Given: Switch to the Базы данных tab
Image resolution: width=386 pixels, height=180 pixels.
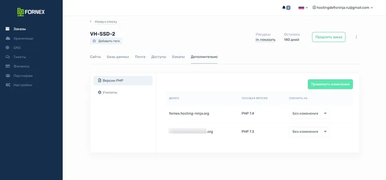Looking at the screenshot, I should pos(118,57).
